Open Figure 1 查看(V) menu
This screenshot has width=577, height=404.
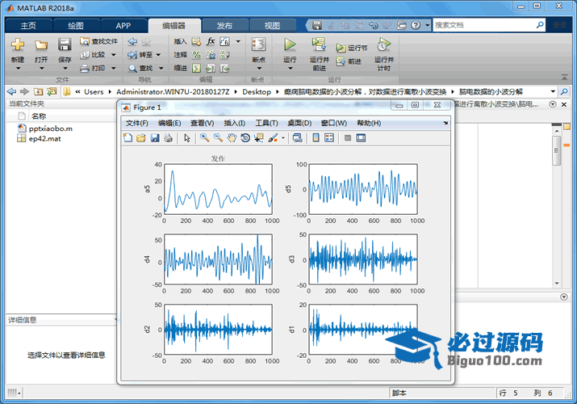[202, 123]
